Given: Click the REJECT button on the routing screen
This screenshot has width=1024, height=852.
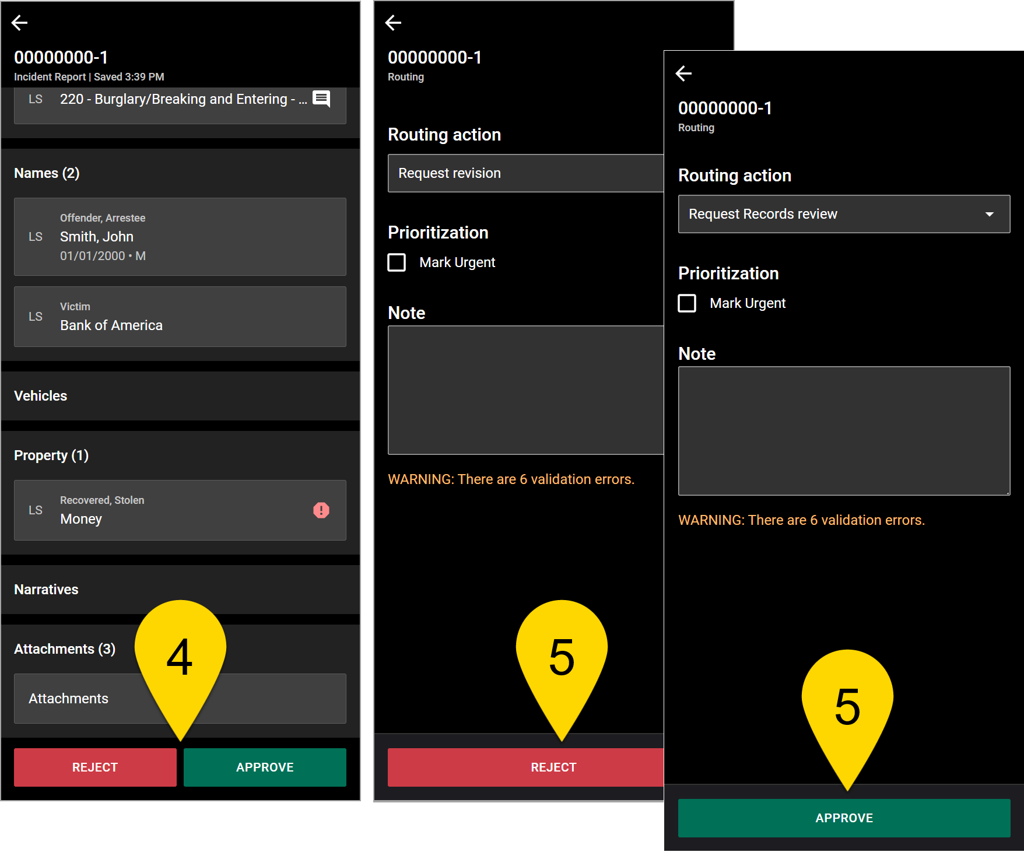Looking at the screenshot, I should pos(553,767).
